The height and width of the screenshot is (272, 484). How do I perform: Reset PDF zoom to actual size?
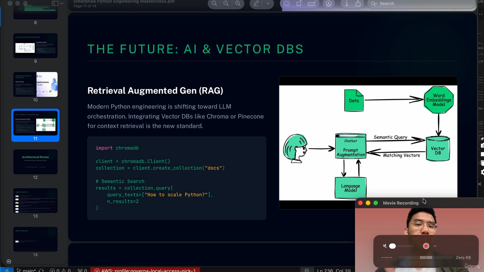226,4
